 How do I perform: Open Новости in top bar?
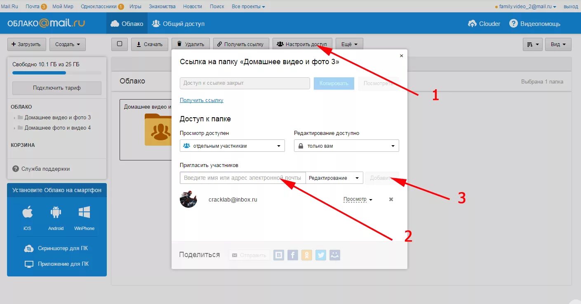(x=193, y=7)
